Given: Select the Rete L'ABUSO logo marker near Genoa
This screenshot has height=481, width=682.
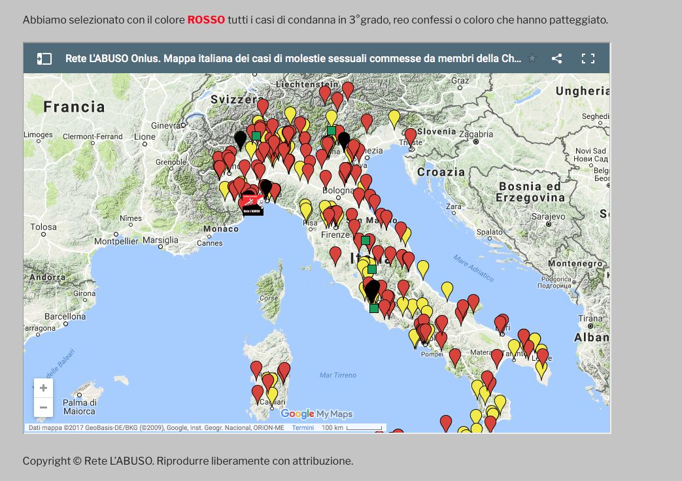Looking at the screenshot, I should point(252,205).
